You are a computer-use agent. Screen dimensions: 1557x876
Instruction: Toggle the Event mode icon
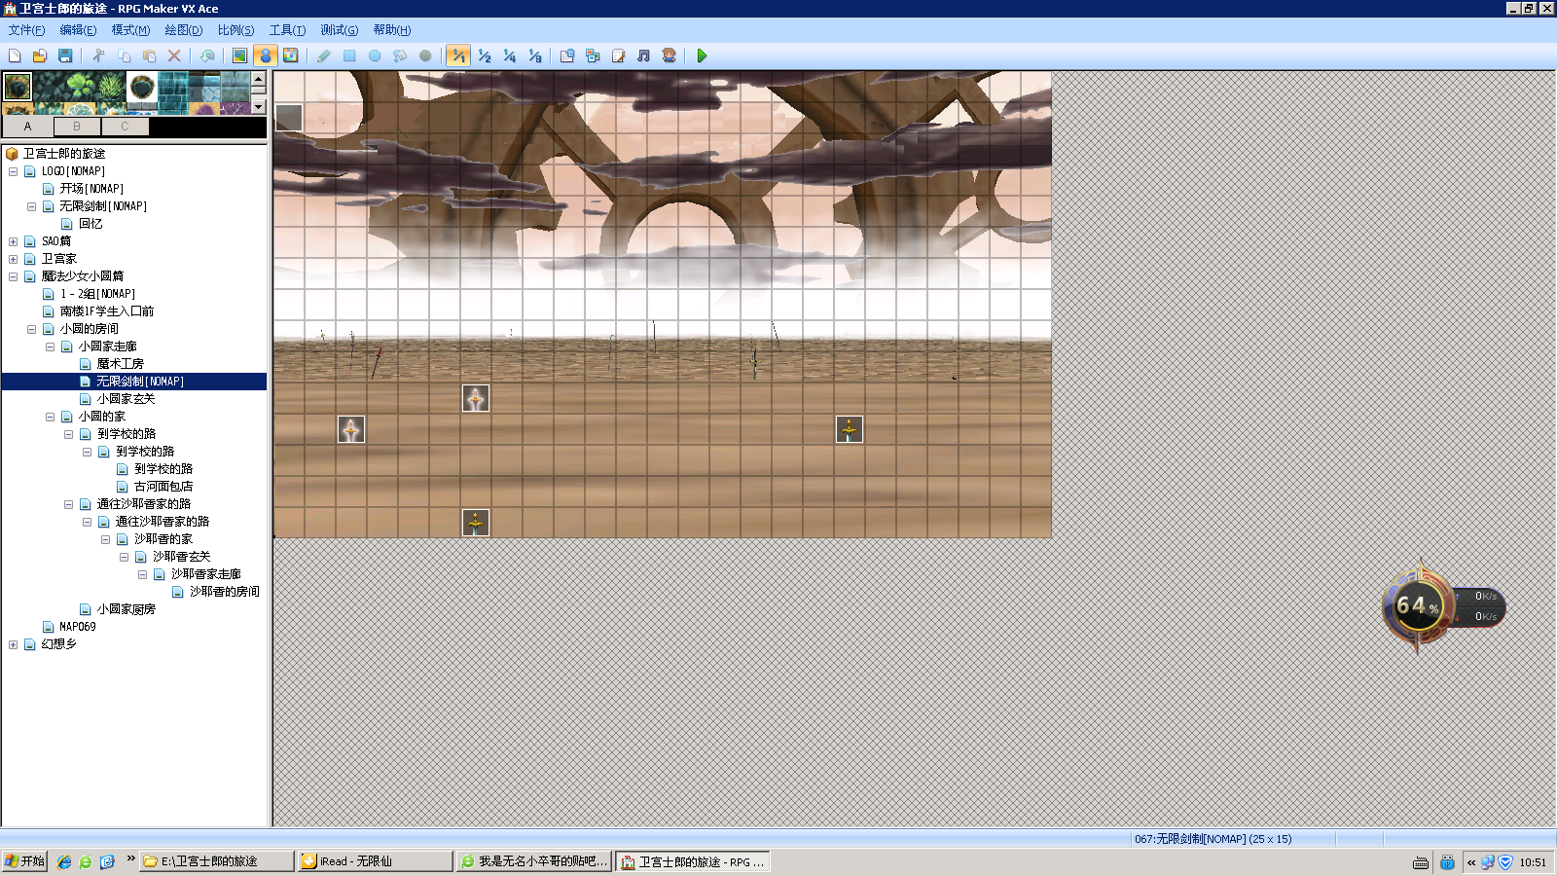[265, 55]
